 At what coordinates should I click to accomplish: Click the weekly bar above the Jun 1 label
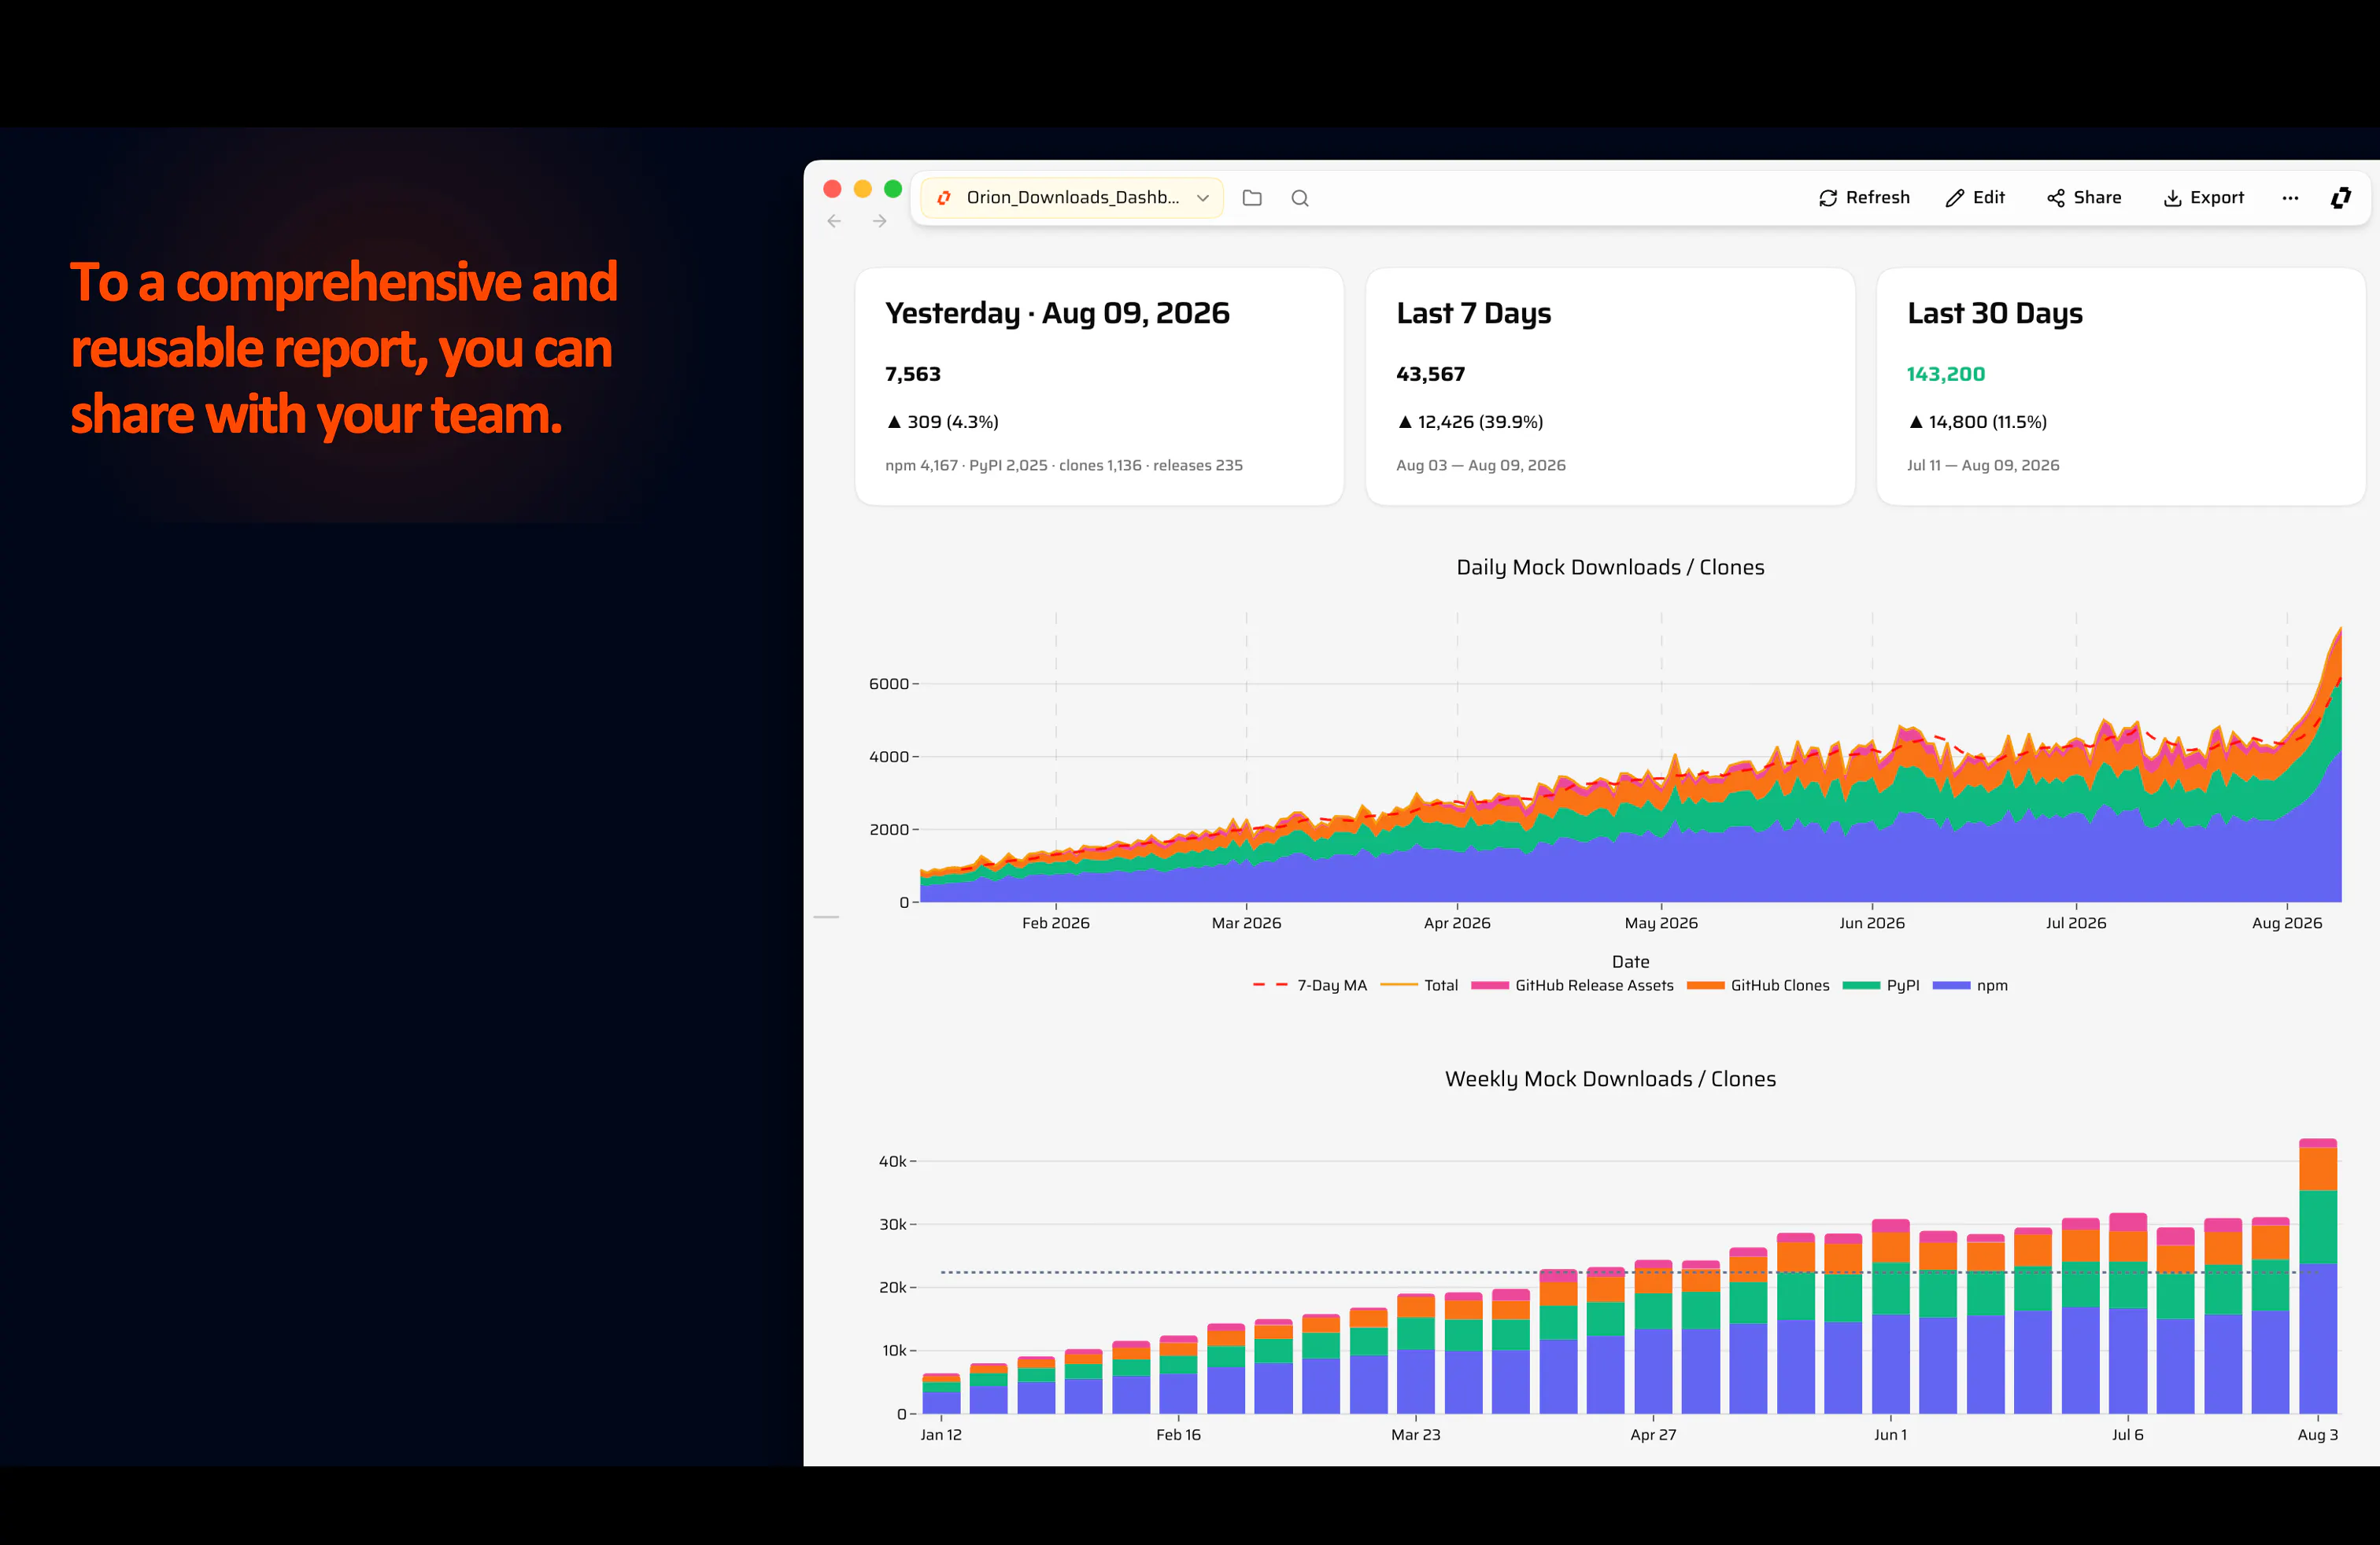tap(1891, 1316)
